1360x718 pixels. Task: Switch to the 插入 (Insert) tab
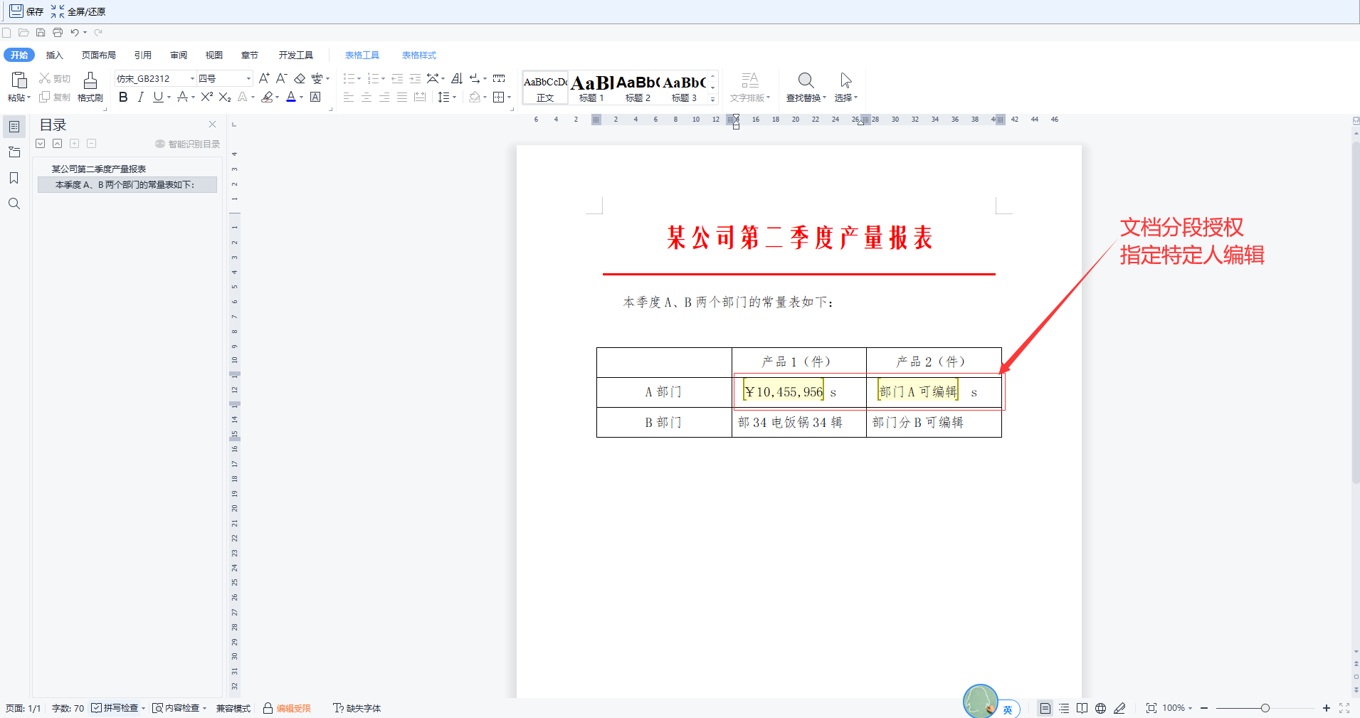54,56
